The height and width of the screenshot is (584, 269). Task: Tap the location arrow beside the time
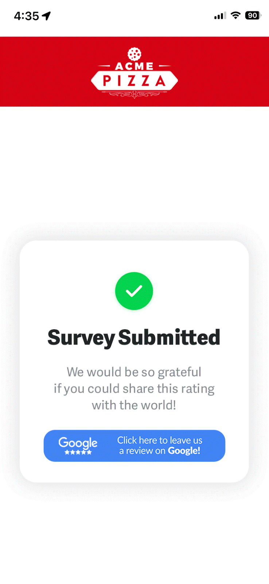(x=46, y=16)
